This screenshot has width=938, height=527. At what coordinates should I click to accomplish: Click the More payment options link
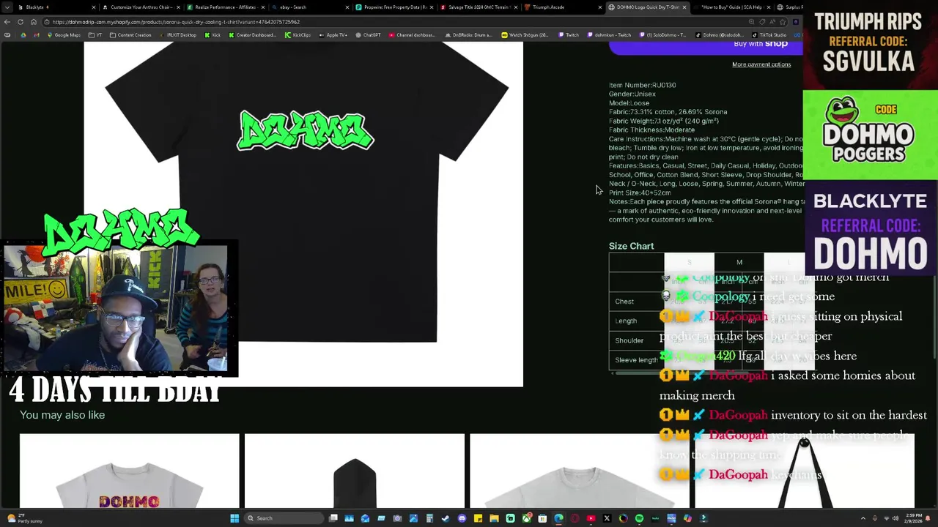[x=761, y=64]
